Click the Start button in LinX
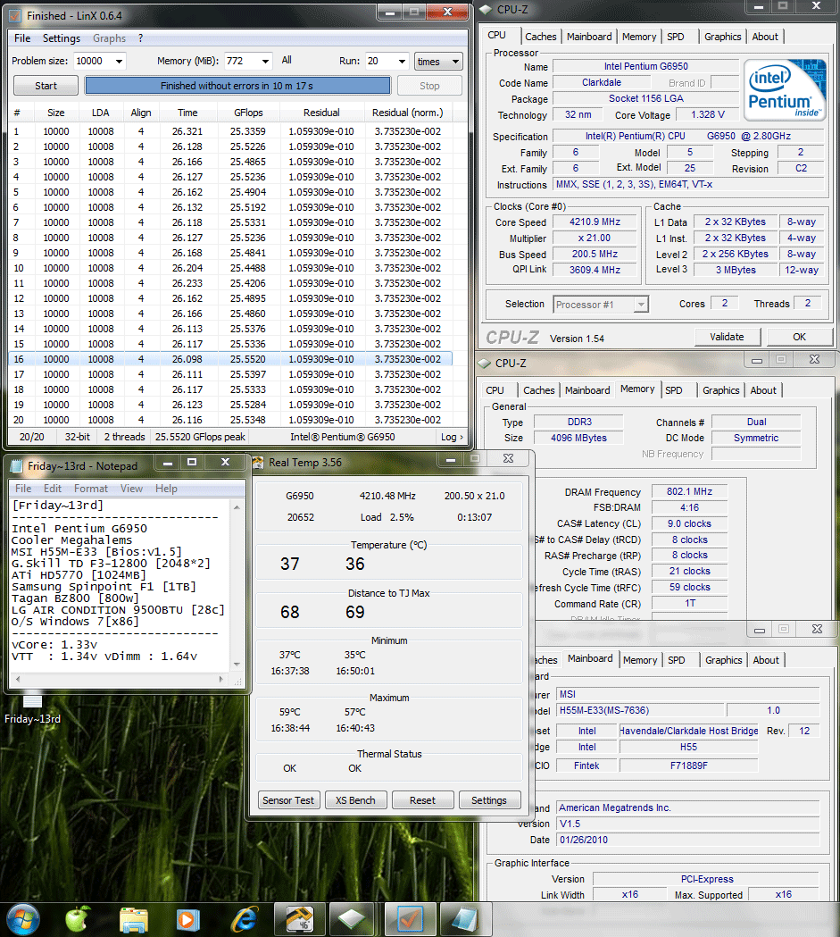This screenshot has height=937, width=840. (46, 86)
